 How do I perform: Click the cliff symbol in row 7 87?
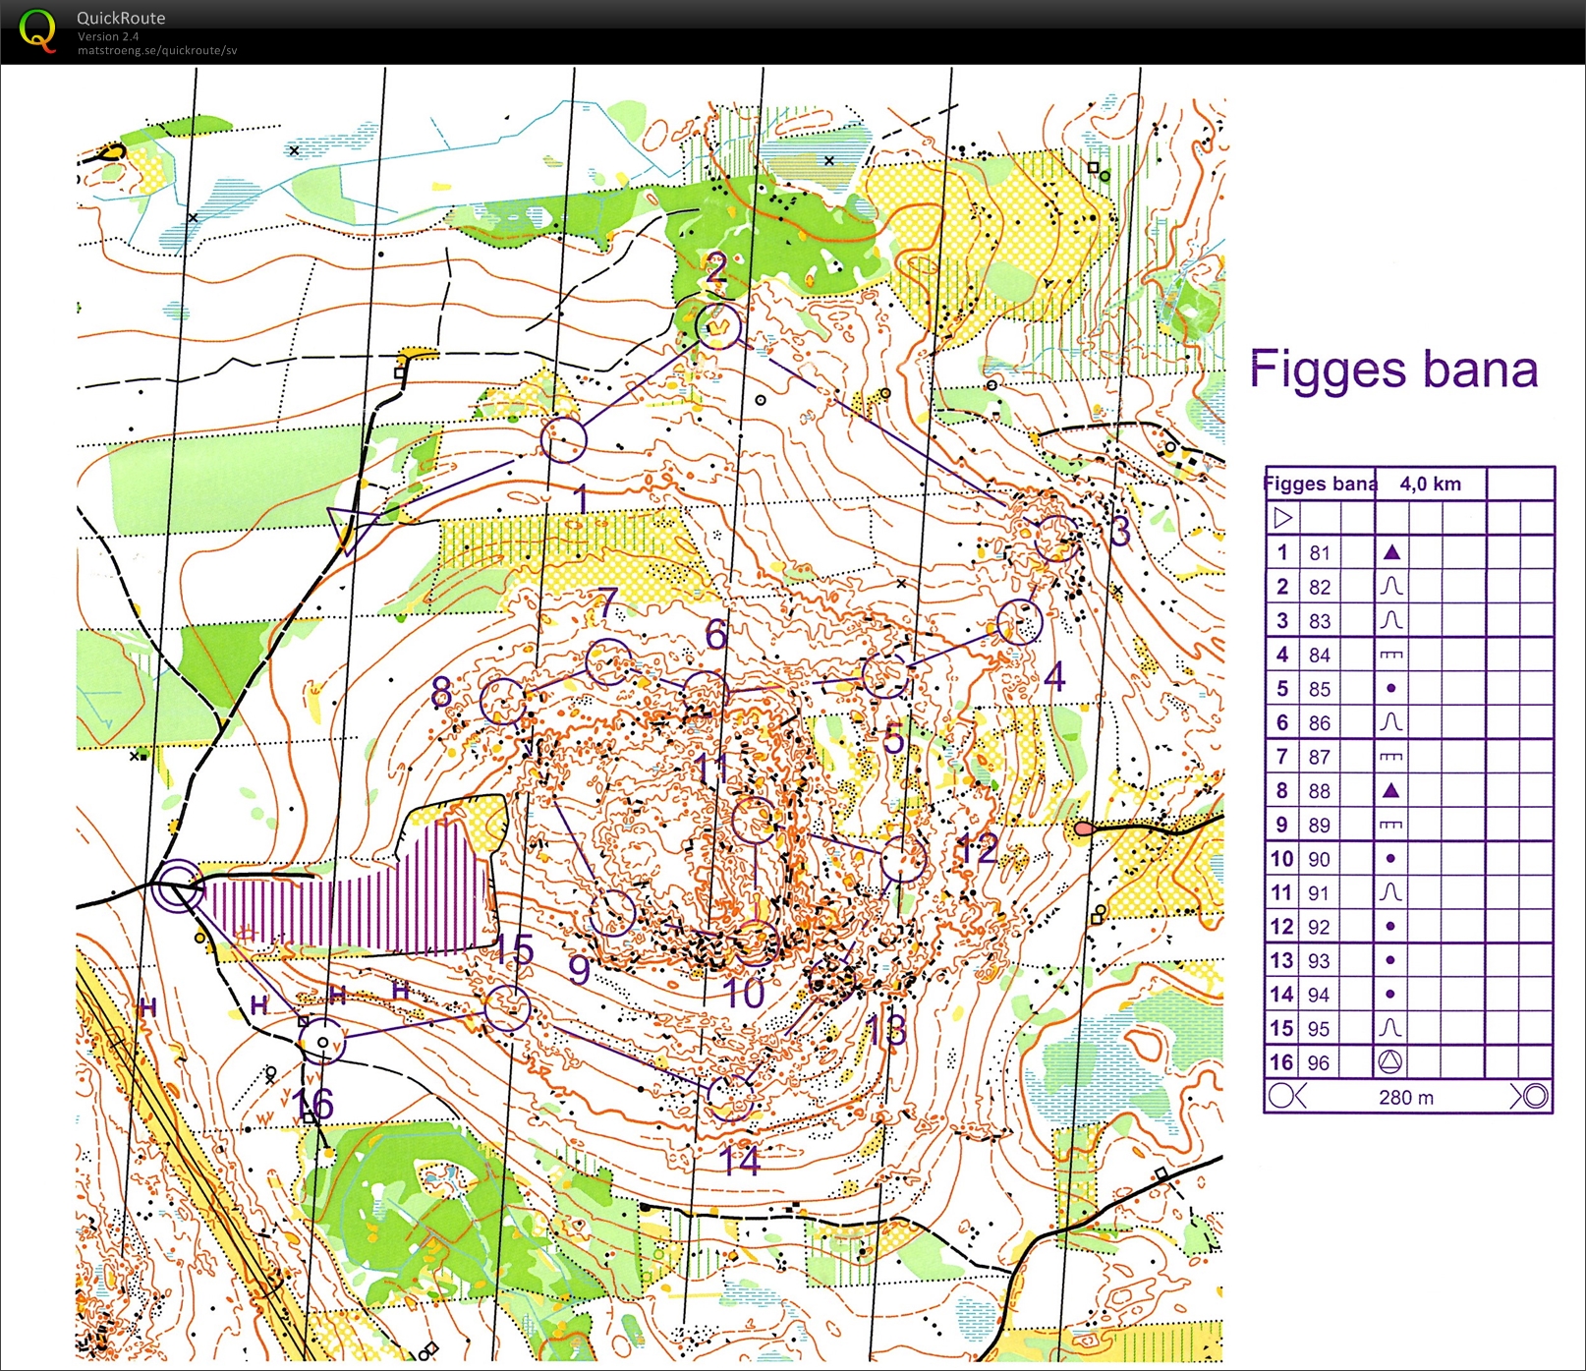[1391, 757]
